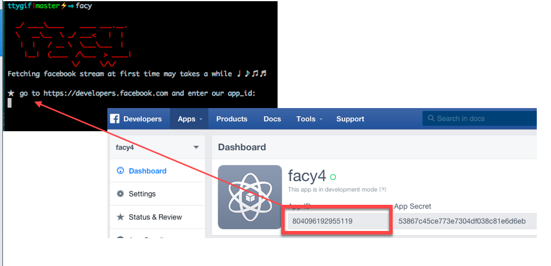Image resolution: width=551 pixels, height=266 pixels.
Task: Open Status & Review in the sidebar
Action: click(x=157, y=217)
